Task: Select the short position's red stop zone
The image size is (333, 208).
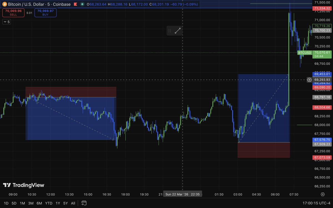Action: click(71, 92)
